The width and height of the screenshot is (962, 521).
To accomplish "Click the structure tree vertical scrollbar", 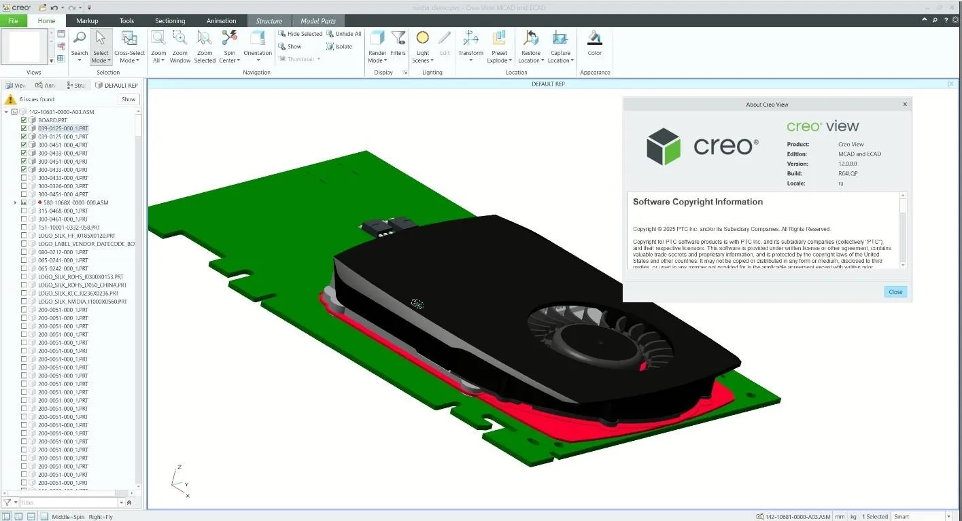I will 139,299.
